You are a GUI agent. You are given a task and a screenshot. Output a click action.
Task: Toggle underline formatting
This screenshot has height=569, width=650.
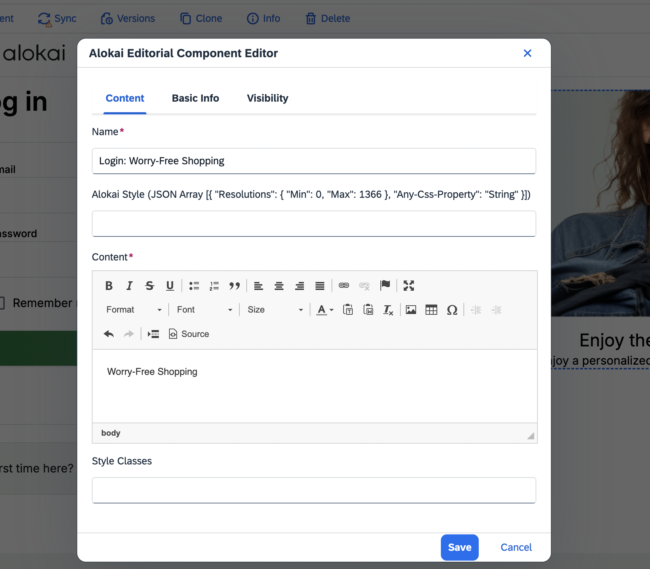(x=170, y=286)
